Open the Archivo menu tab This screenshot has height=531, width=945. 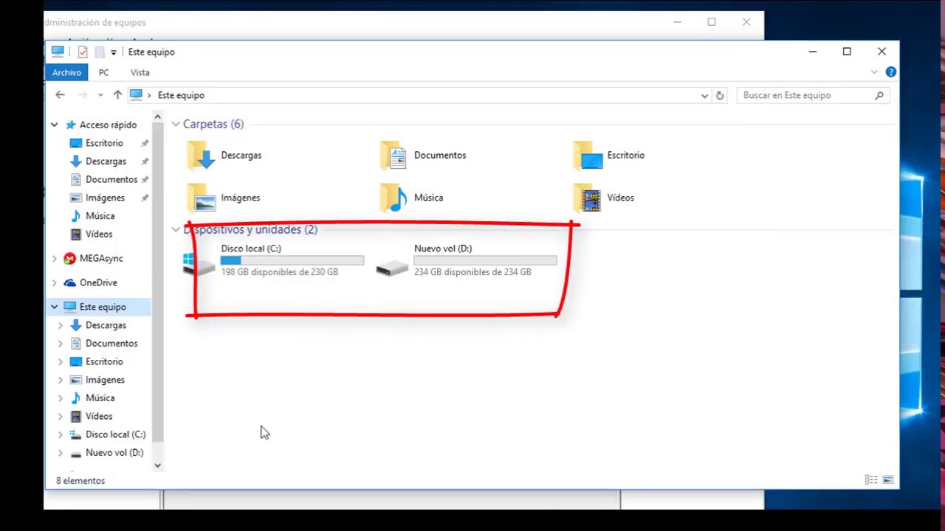click(x=66, y=72)
